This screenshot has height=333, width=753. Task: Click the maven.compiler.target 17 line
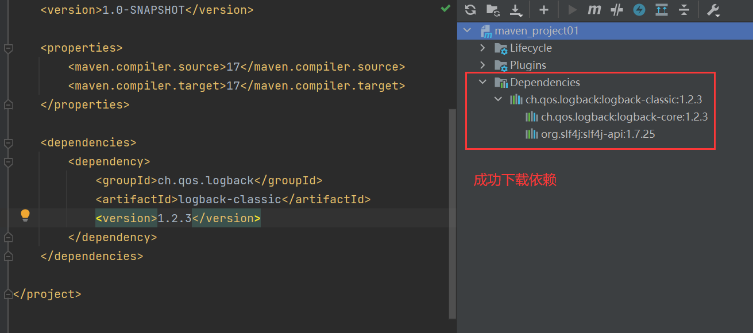tap(237, 86)
